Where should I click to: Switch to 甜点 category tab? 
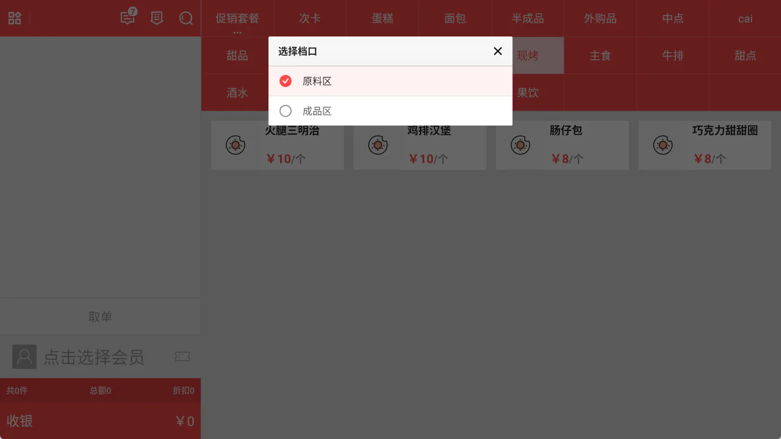pyautogui.click(x=746, y=55)
